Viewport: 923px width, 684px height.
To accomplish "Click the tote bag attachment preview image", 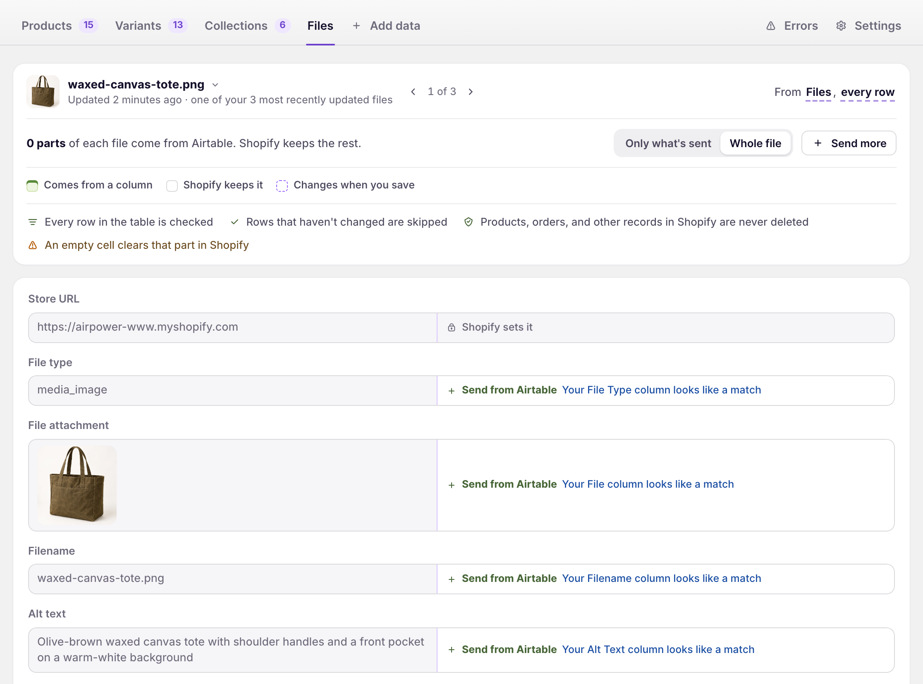I will (77, 485).
